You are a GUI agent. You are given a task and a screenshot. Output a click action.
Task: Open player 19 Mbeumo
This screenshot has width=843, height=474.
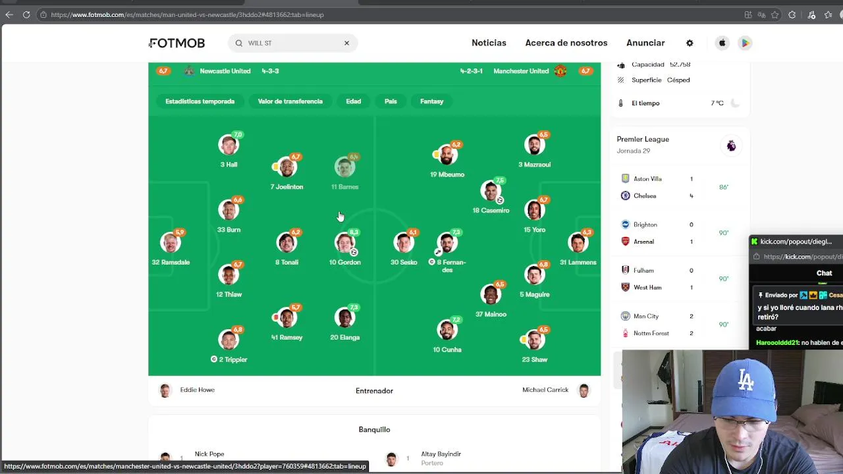(447, 160)
